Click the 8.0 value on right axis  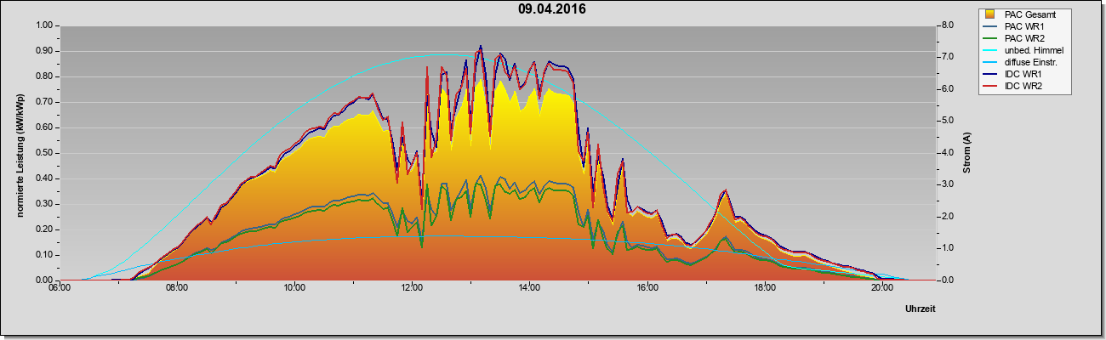pyautogui.click(x=947, y=25)
